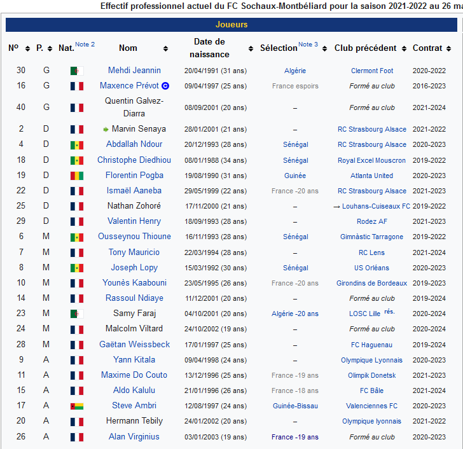Image resolution: width=463 pixels, height=449 pixels.
Task: Open Steve Ambri player link
Action: 134,406
